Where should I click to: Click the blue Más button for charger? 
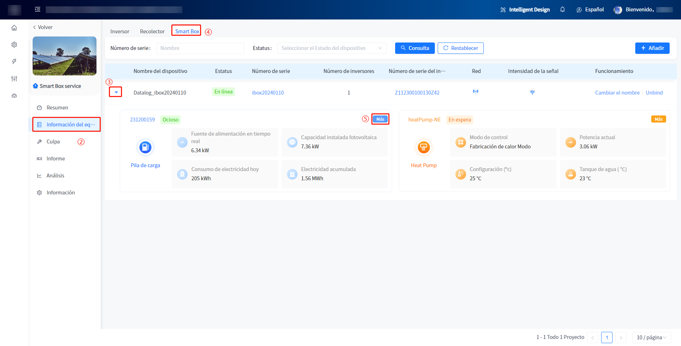pos(380,119)
